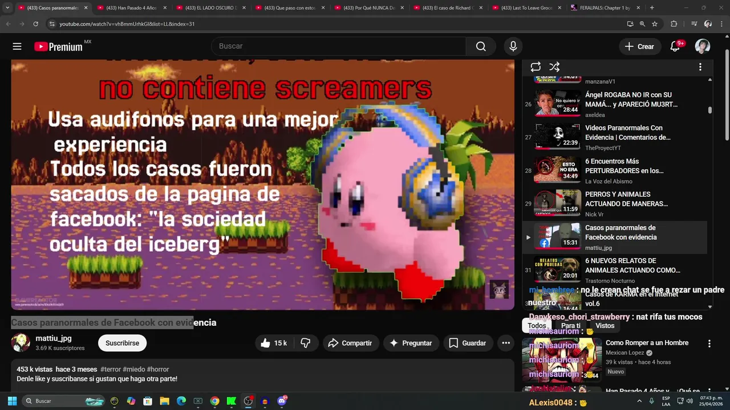Open the YouTube guide hamburger menu
The image size is (730, 410).
17,47
